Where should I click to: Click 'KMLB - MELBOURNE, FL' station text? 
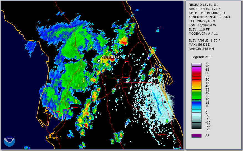coord(207,13)
